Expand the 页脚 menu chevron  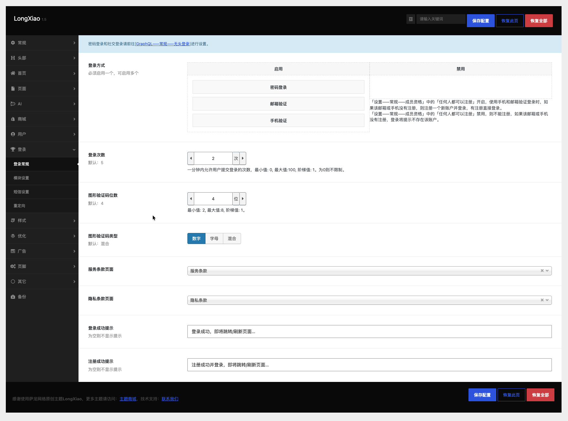click(x=74, y=266)
